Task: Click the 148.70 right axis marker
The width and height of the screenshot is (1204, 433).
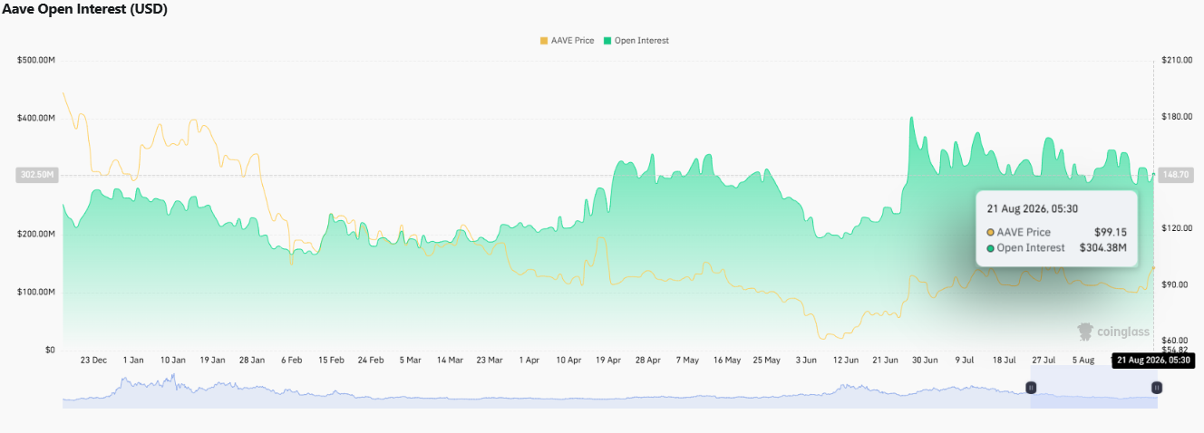Action: [1175, 176]
